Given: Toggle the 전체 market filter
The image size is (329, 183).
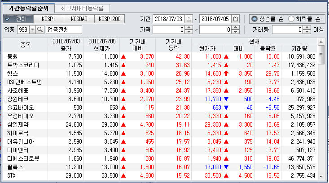Looking at the screenshot, I should click(18, 19).
